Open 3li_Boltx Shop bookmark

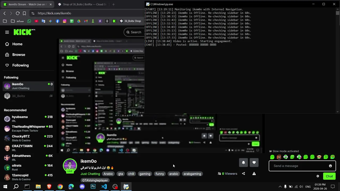pos(130,21)
